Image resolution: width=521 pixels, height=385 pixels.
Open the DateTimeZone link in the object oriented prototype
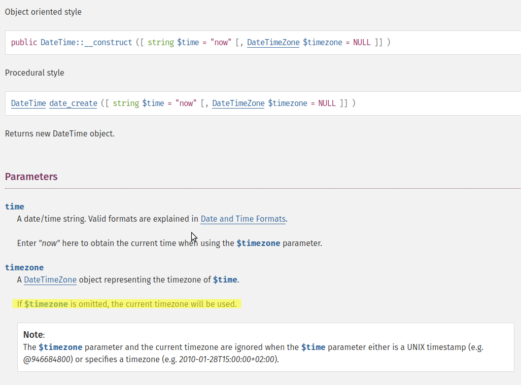(x=273, y=43)
